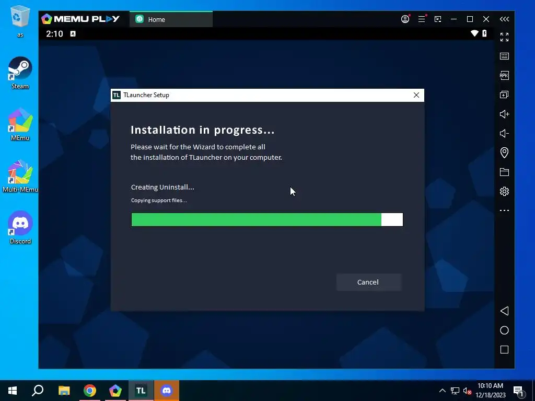Collapse MEmu sidebar with triple chevron
Screen dimensions: 535x401
[x=504, y=19]
